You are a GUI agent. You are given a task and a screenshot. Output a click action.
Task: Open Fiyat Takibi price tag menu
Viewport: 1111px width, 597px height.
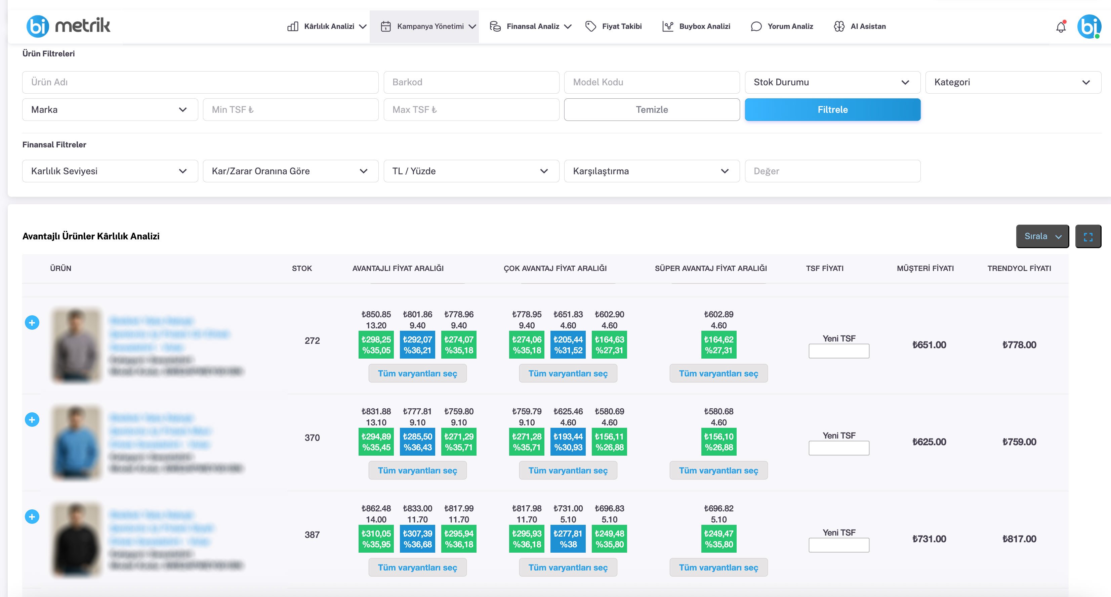613,26
